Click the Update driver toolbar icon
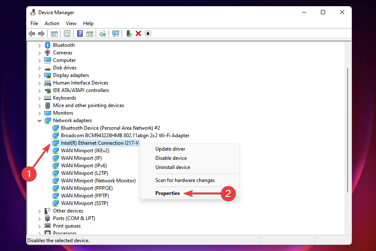 (103, 33)
